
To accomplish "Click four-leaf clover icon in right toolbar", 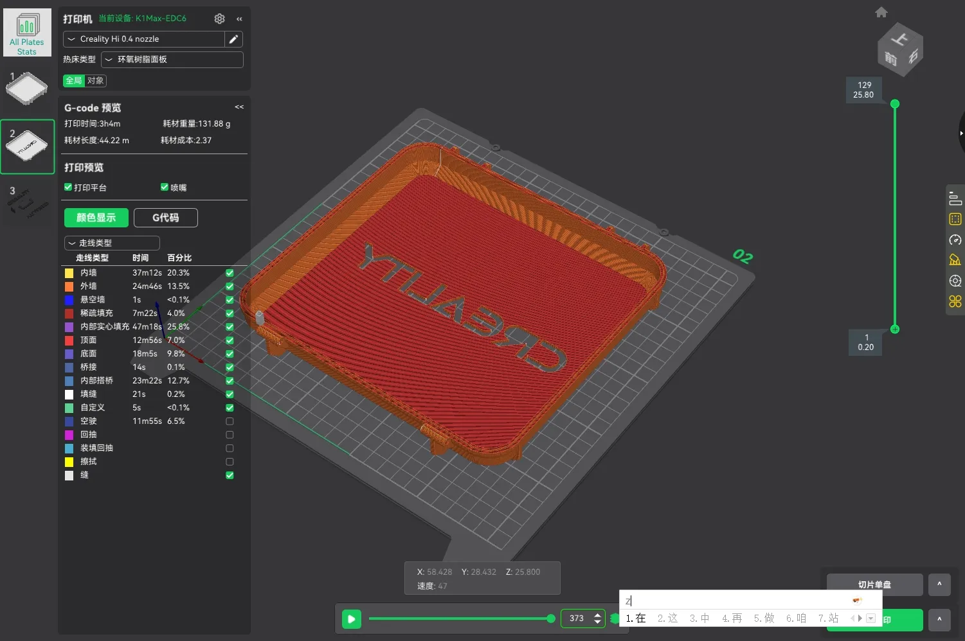I will click(x=955, y=301).
